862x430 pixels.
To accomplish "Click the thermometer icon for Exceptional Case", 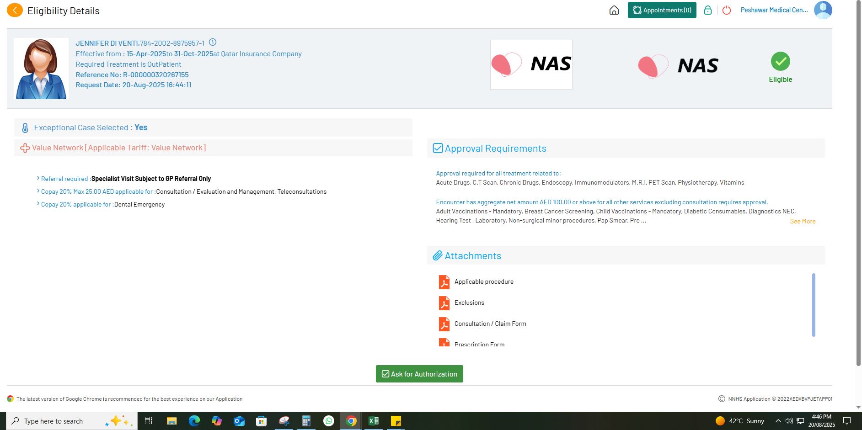I will coord(25,128).
